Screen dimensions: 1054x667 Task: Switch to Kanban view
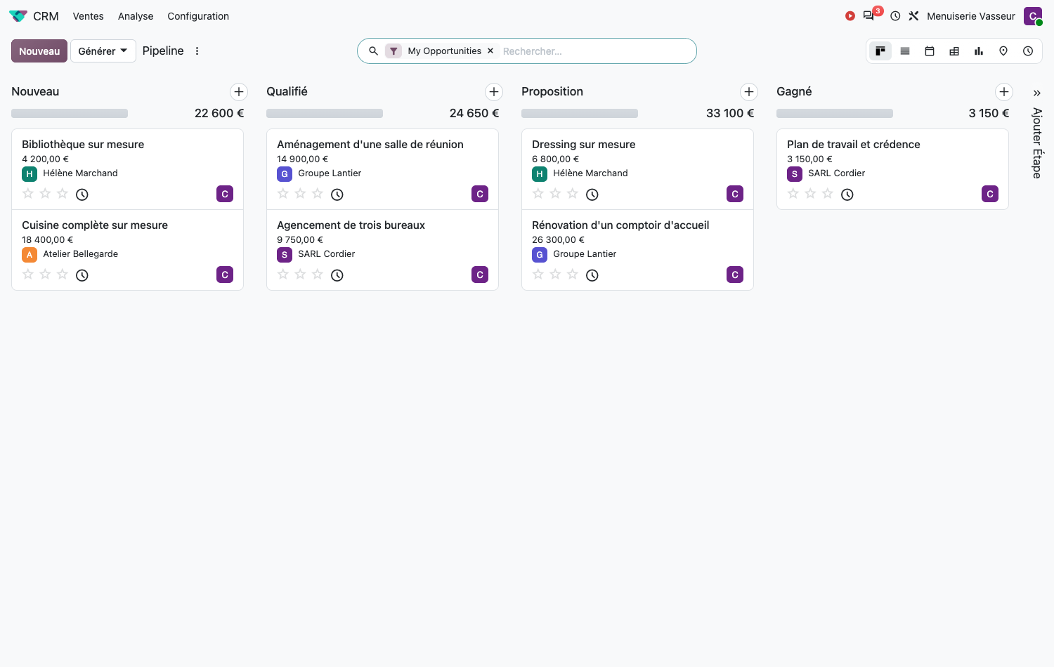coord(880,51)
